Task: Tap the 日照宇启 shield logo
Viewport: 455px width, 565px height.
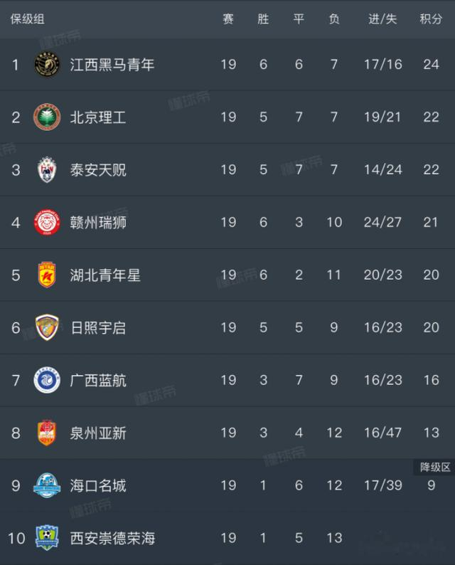Action: (48, 328)
